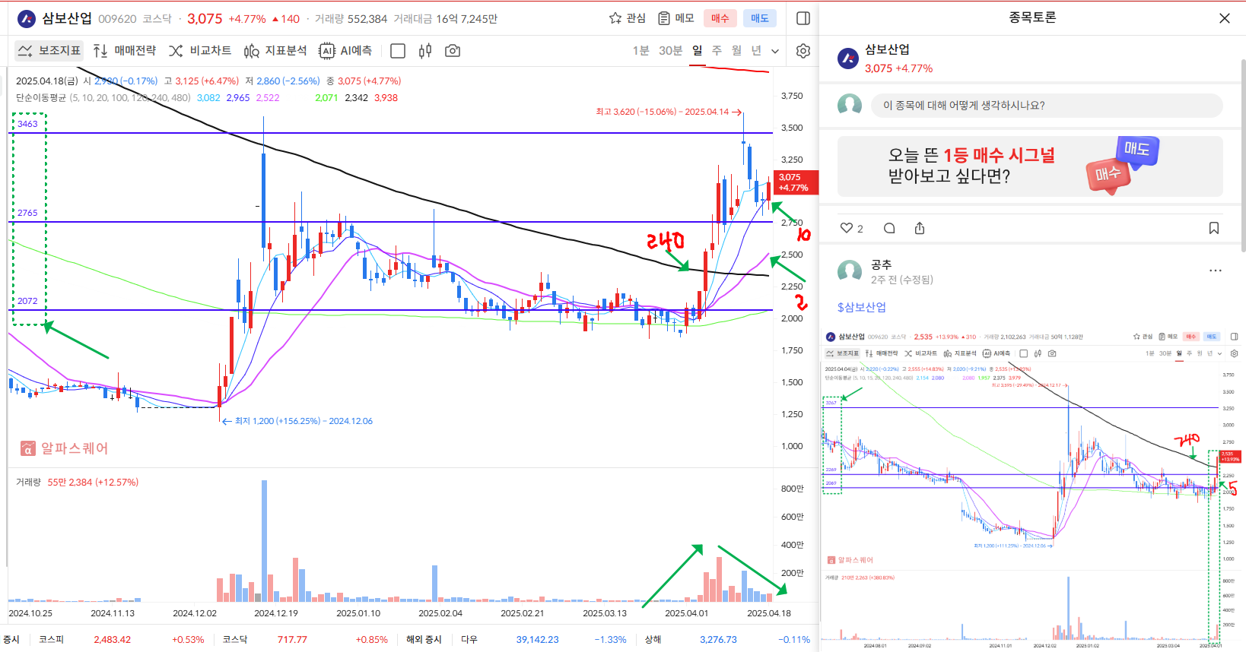Open the three-dot menu on 공추 post
Screen dimensions: 1246x652
tap(1216, 271)
